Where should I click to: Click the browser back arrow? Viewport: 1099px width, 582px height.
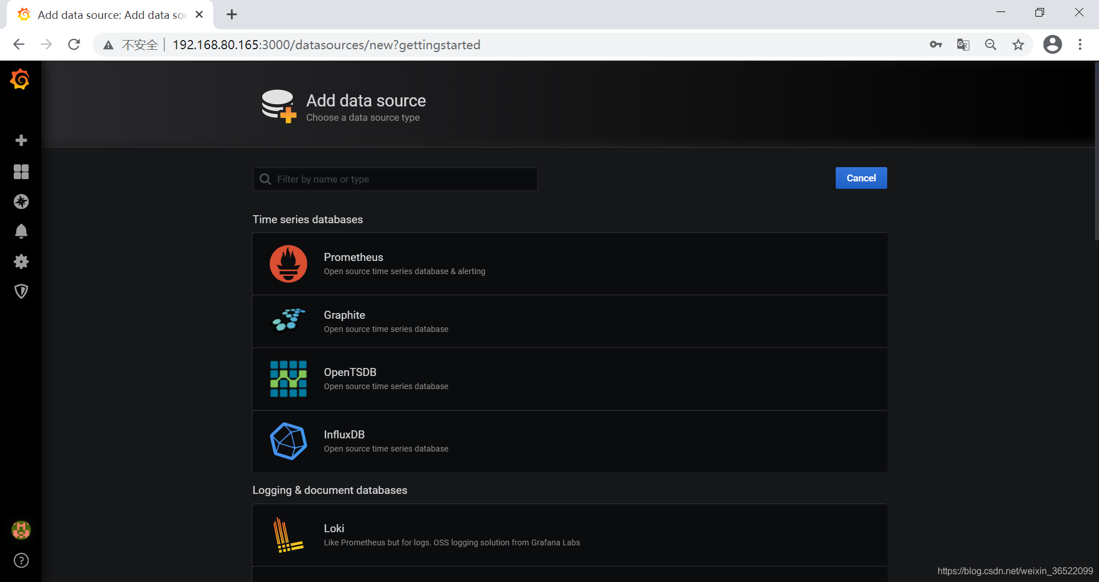coord(19,45)
